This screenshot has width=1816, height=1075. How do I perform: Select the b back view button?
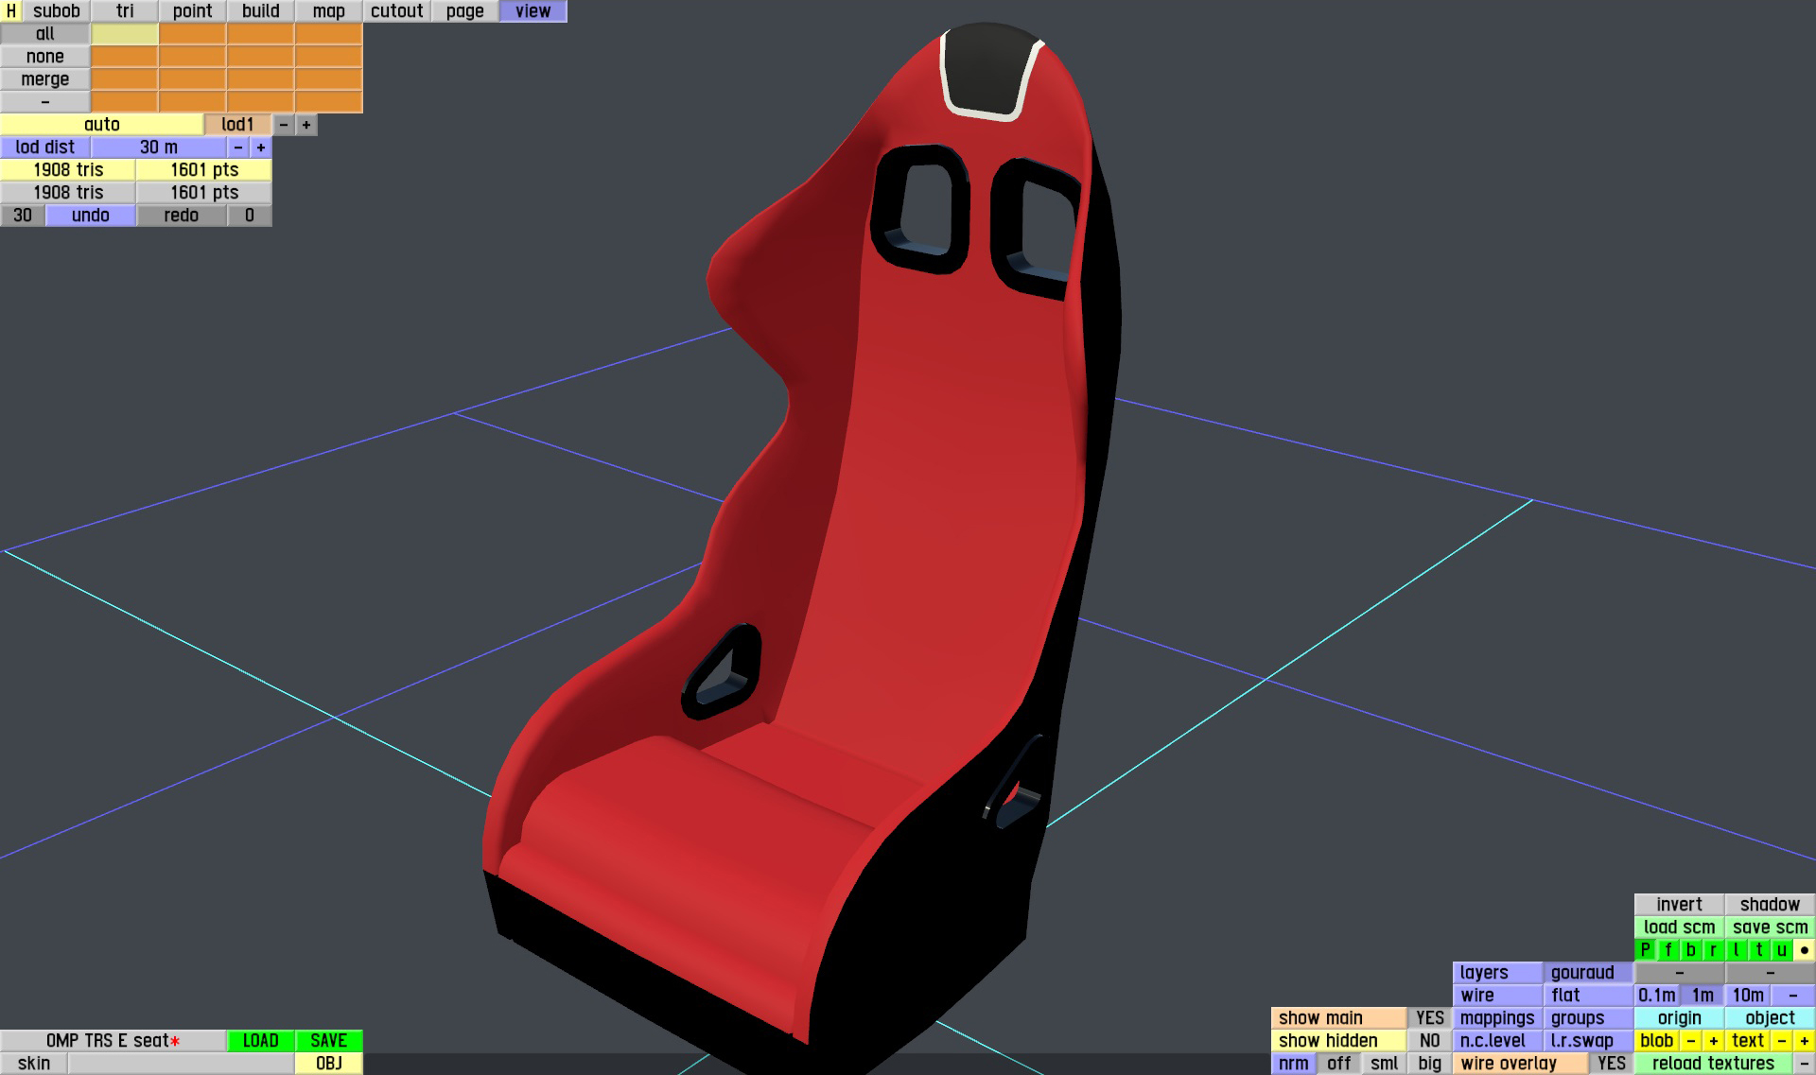pyautogui.click(x=1690, y=950)
